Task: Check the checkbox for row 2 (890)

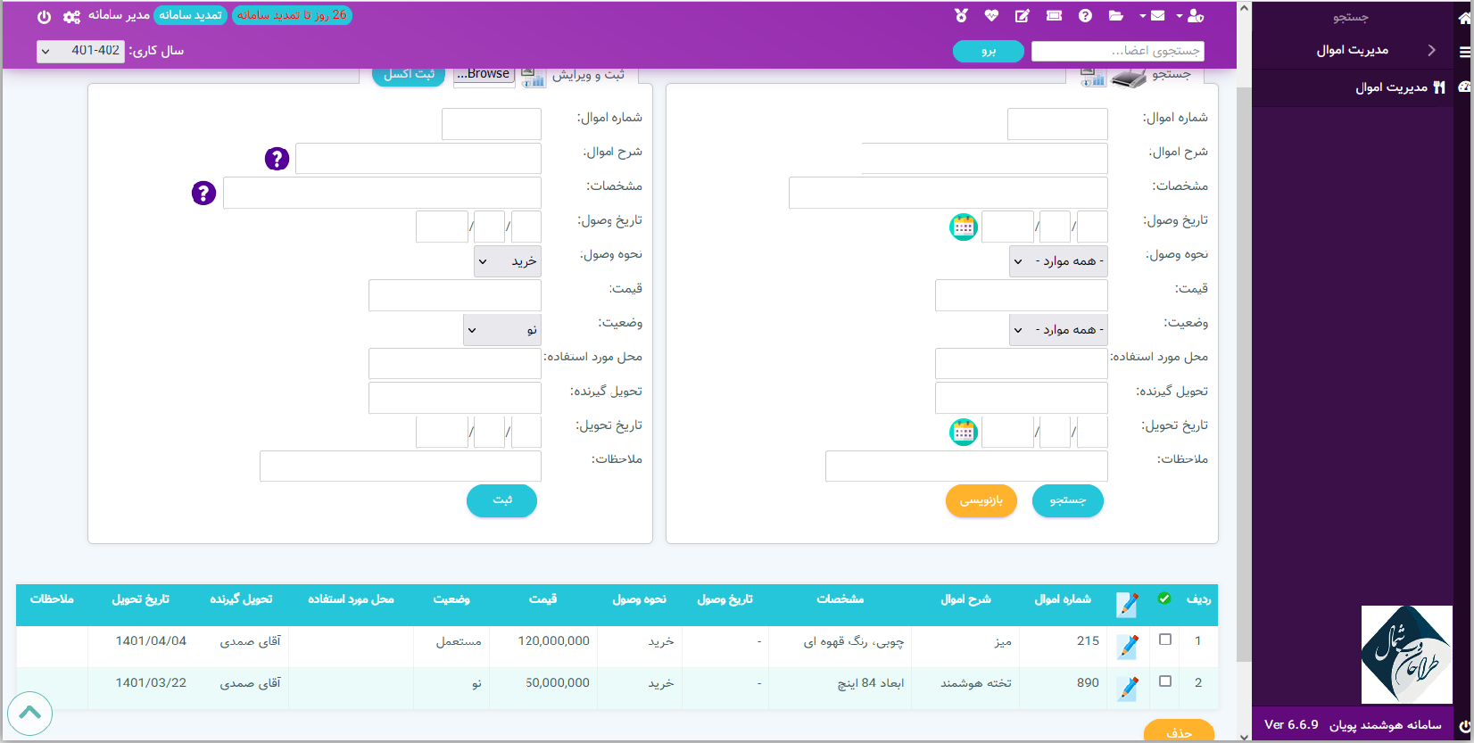Action: pyautogui.click(x=1165, y=681)
